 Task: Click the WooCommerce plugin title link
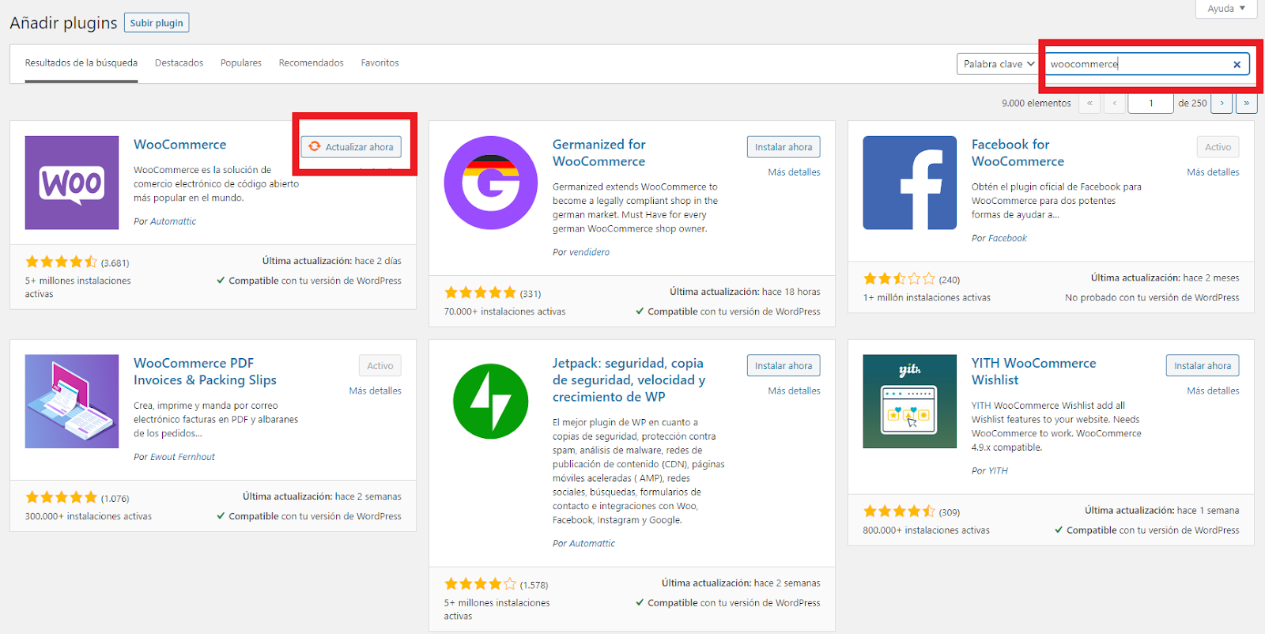point(180,145)
